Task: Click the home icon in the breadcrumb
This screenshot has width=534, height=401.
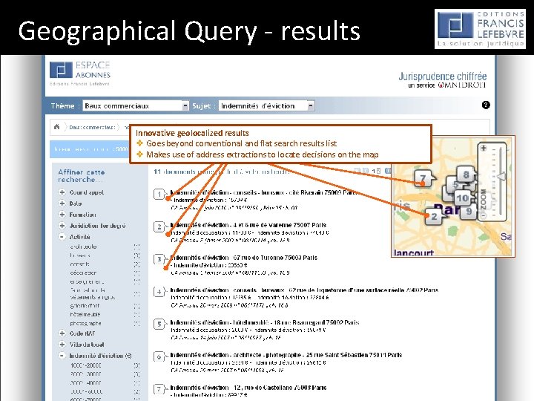Action: tap(57, 127)
